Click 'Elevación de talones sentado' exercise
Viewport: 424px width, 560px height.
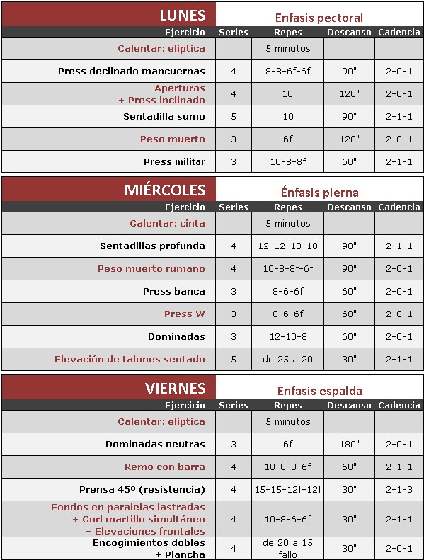point(130,359)
